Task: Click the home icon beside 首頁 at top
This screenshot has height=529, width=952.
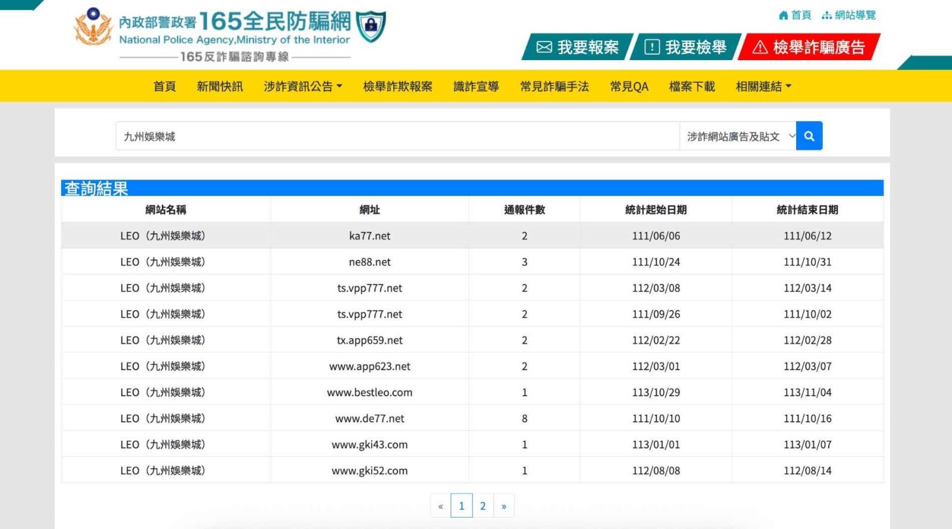Action: click(784, 15)
